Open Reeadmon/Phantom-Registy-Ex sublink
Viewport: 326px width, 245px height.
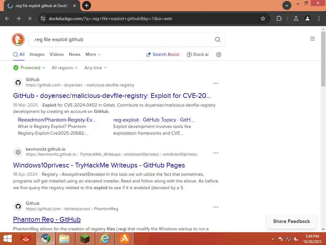point(57,120)
